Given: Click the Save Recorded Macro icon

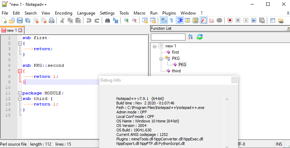Looking at the screenshot, I should [x=262, y=20].
